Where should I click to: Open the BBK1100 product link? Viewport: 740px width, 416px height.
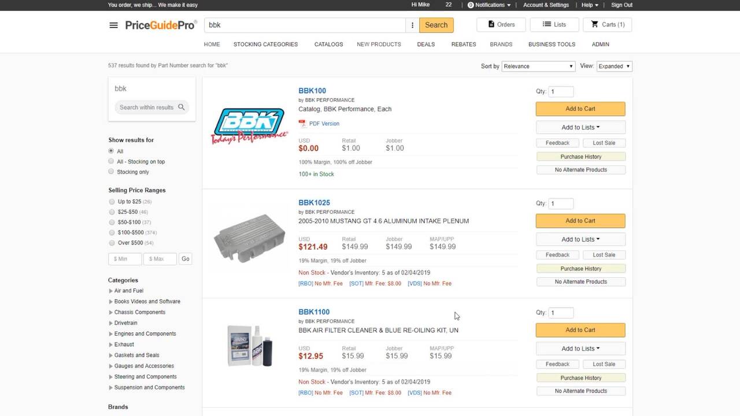point(314,312)
